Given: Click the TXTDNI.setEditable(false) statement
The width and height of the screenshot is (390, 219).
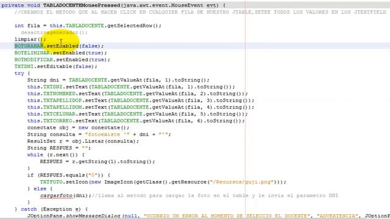Looking at the screenshot, I should coord(55,66).
